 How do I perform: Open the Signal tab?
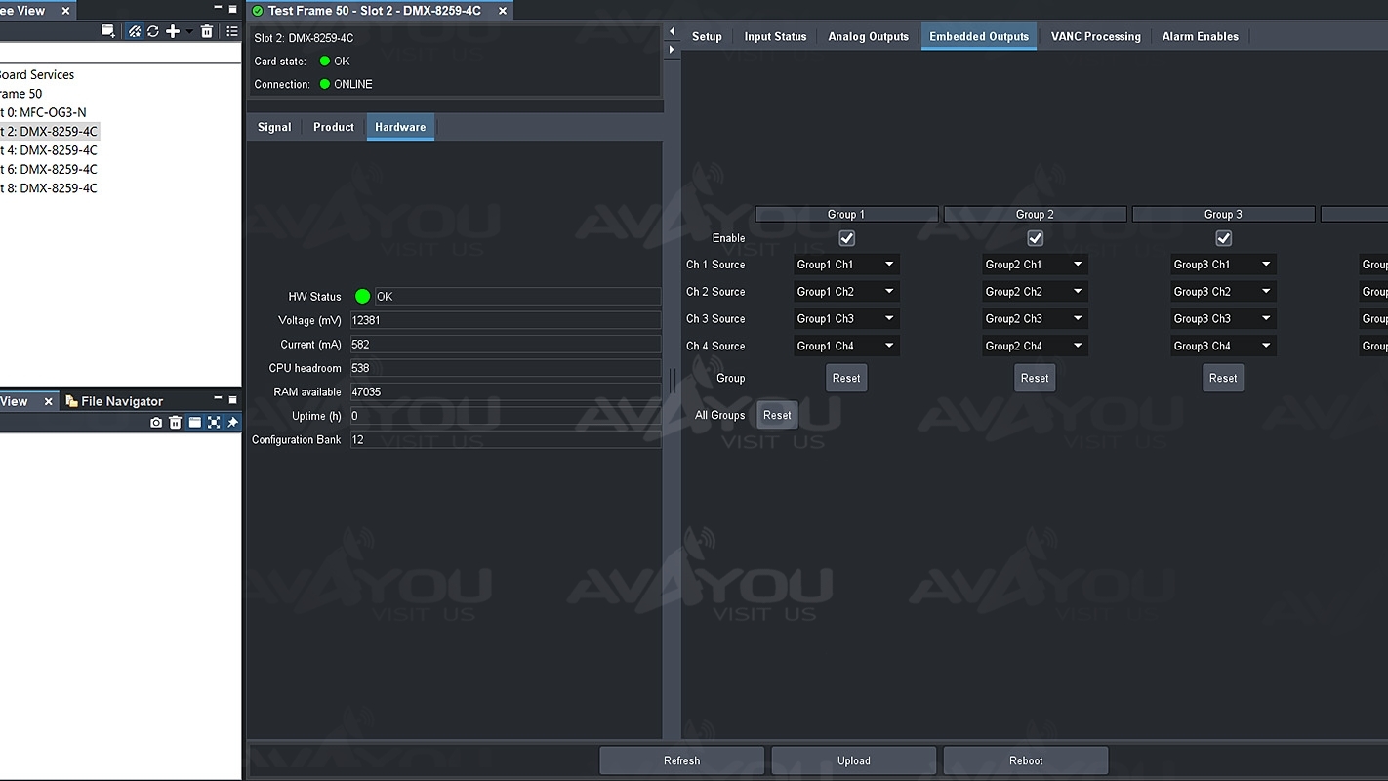tap(274, 127)
